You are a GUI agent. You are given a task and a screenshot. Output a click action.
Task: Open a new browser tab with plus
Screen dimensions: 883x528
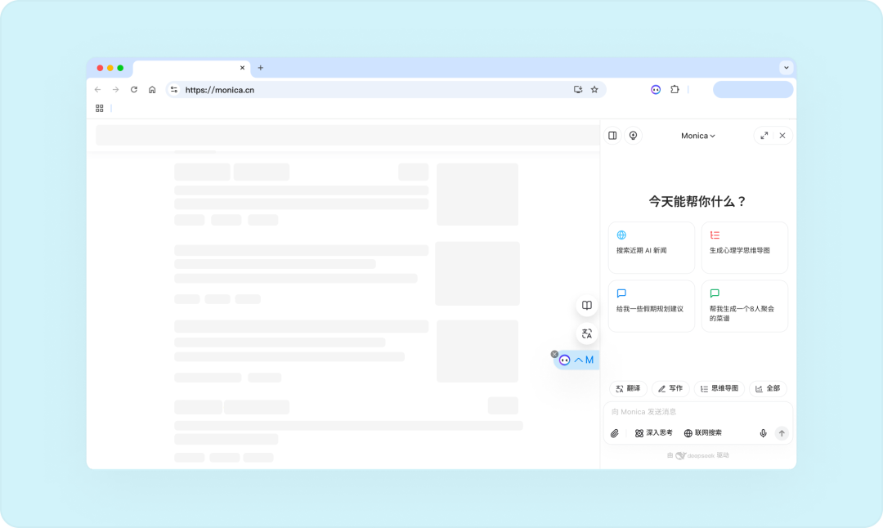pos(260,68)
